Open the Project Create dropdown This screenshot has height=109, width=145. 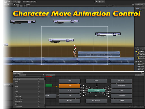click(138, 50)
